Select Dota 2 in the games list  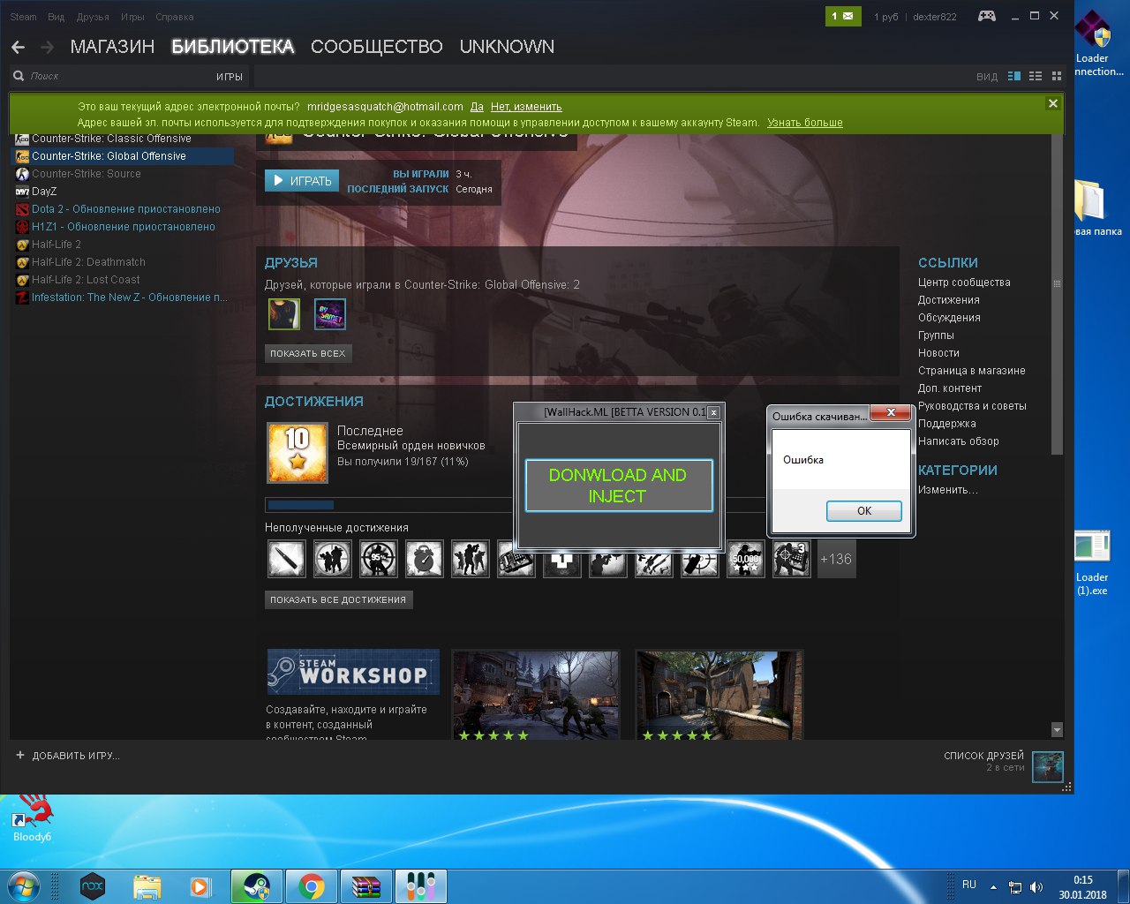[122, 209]
